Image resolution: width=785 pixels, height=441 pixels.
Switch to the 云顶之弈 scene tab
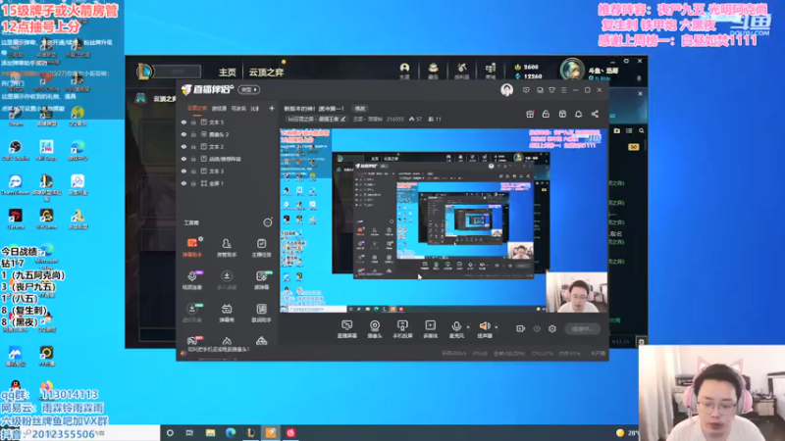point(197,108)
